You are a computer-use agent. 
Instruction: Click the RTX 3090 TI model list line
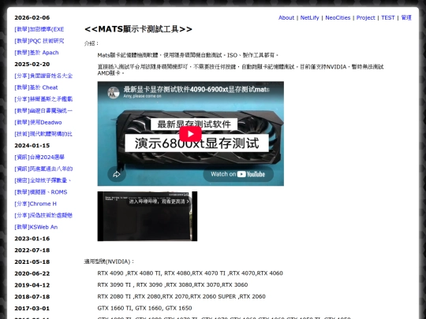click(x=173, y=285)
